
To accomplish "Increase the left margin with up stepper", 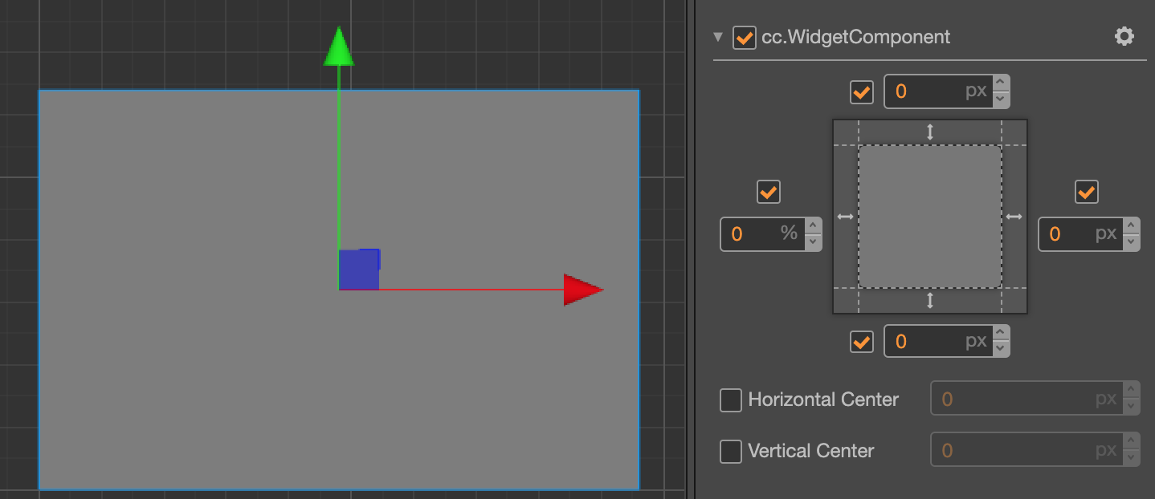I will [813, 226].
